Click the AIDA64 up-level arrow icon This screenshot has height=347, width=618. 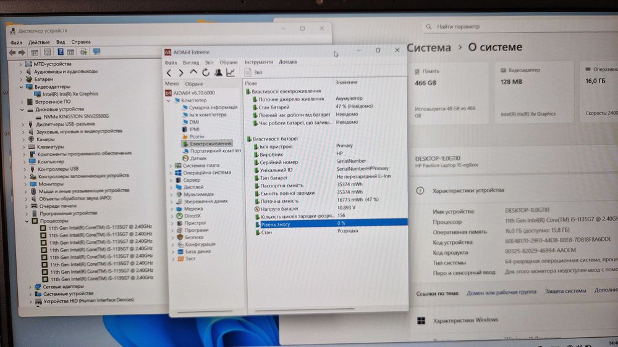click(x=193, y=72)
